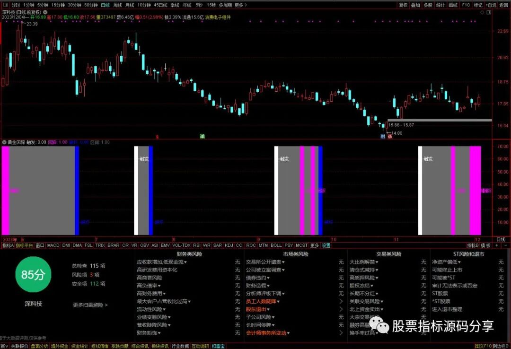
Task: Open the 盘面分析 bottom tab
Action: 40,346
